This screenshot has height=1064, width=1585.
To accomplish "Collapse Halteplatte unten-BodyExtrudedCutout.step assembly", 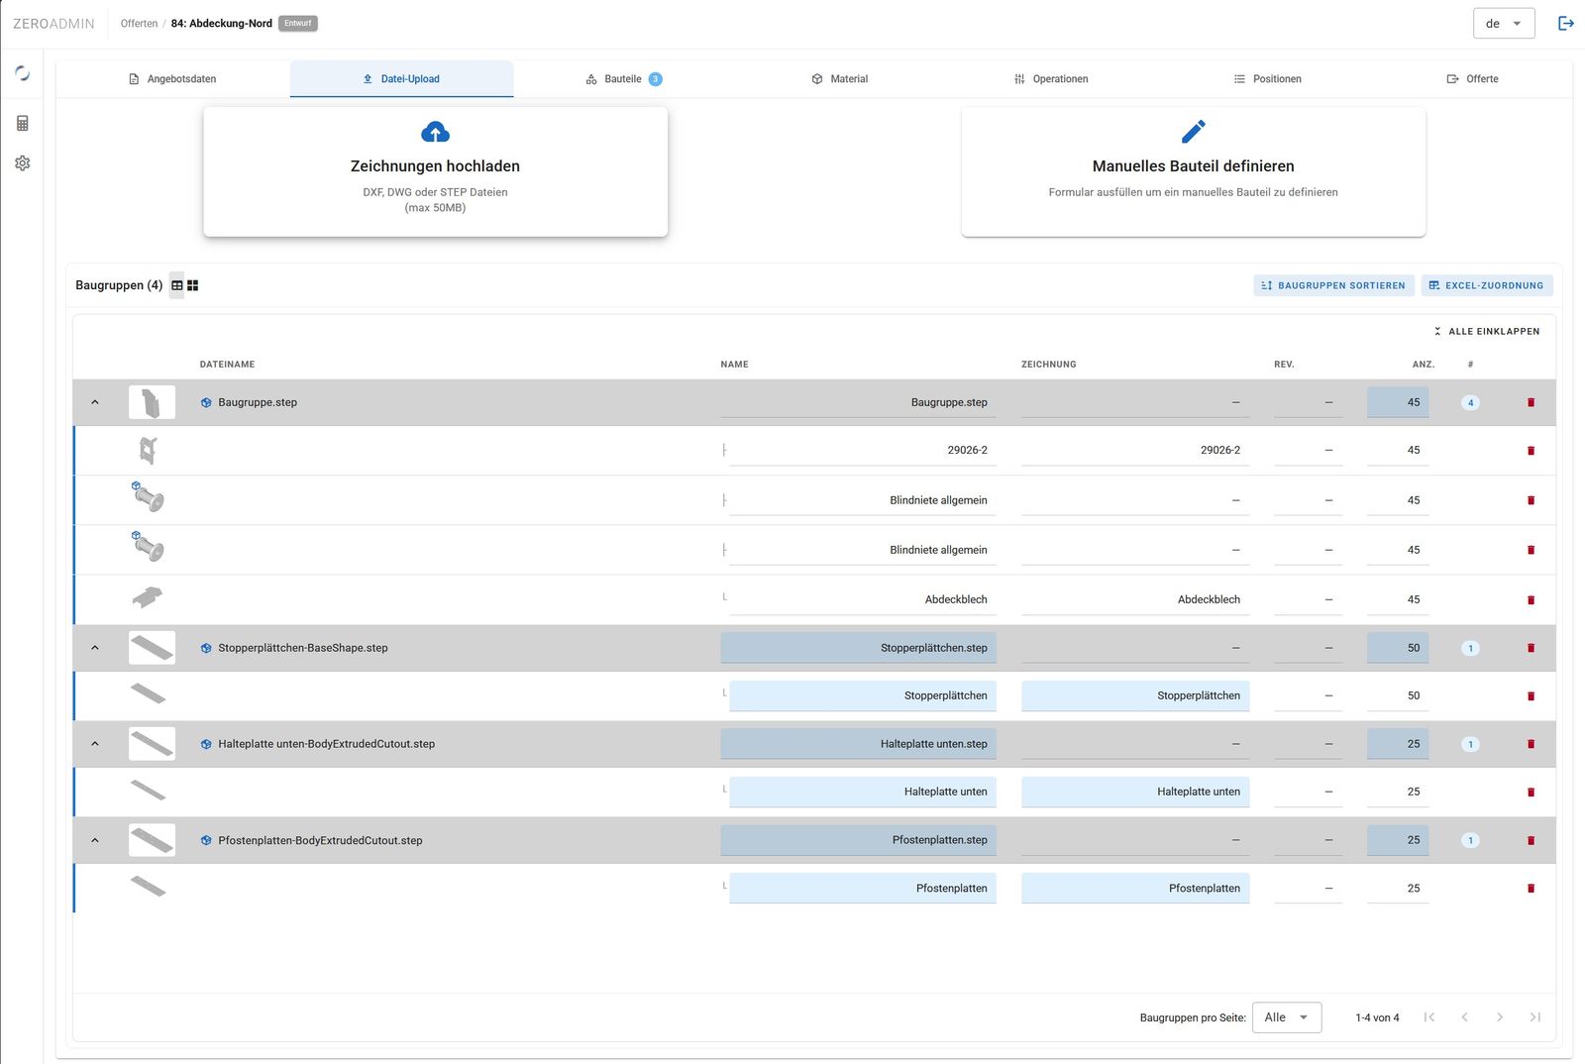I will [95, 744].
